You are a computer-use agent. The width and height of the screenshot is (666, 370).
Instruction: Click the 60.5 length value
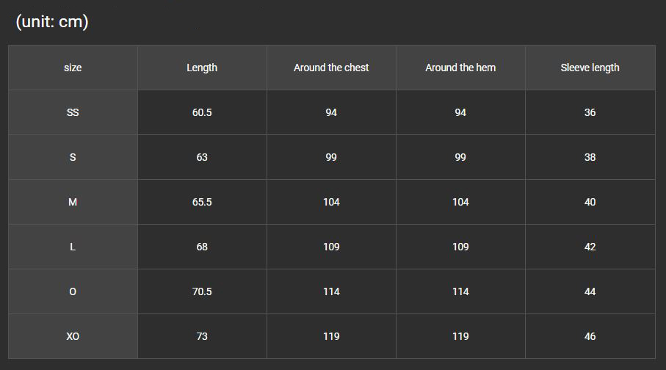coord(202,112)
